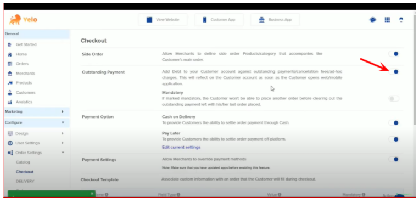Select the General section header

37,34
